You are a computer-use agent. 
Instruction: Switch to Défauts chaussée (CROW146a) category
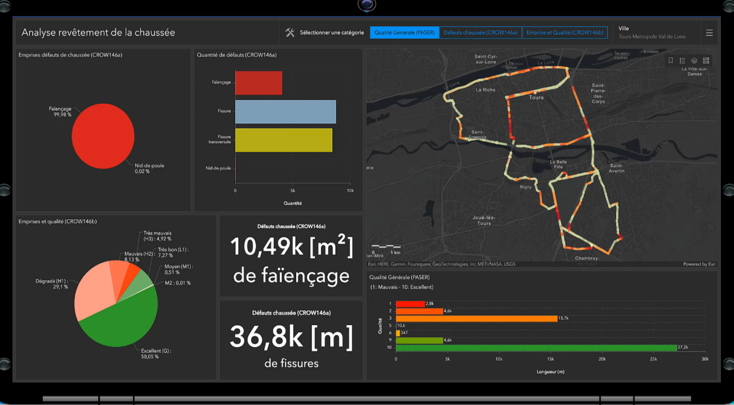[x=480, y=33]
